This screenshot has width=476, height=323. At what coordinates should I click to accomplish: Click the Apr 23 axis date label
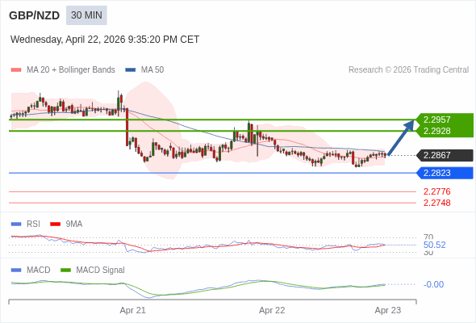[x=388, y=311]
